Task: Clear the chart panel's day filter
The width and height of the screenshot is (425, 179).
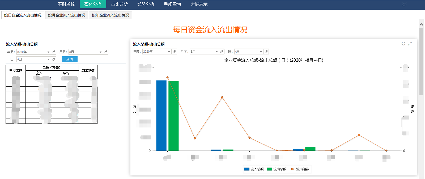Action: pyautogui.click(x=266, y=52)
